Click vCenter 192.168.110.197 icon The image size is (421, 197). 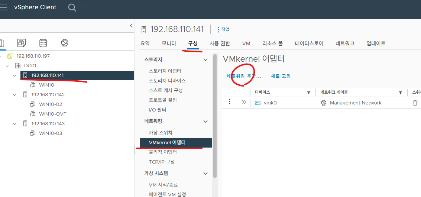click(x=10, y=56)
